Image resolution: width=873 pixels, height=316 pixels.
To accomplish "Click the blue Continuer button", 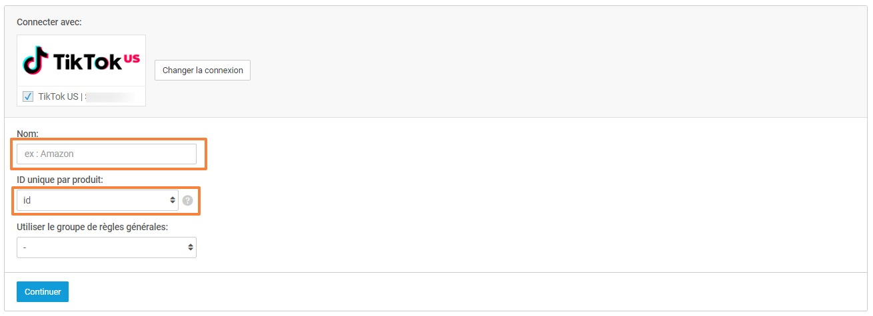I will click(x=43, y=291).
